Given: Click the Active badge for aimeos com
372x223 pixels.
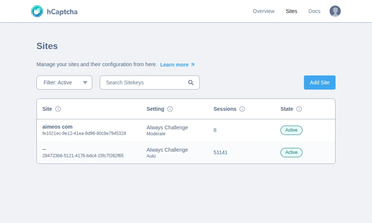Looking at the screenshot, I should coord(291,130).
